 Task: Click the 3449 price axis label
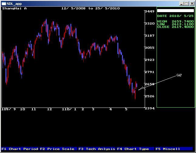click(150, 11)
